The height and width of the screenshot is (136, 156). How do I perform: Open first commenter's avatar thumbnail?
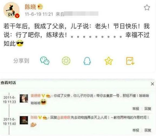[x=24, y=98]
